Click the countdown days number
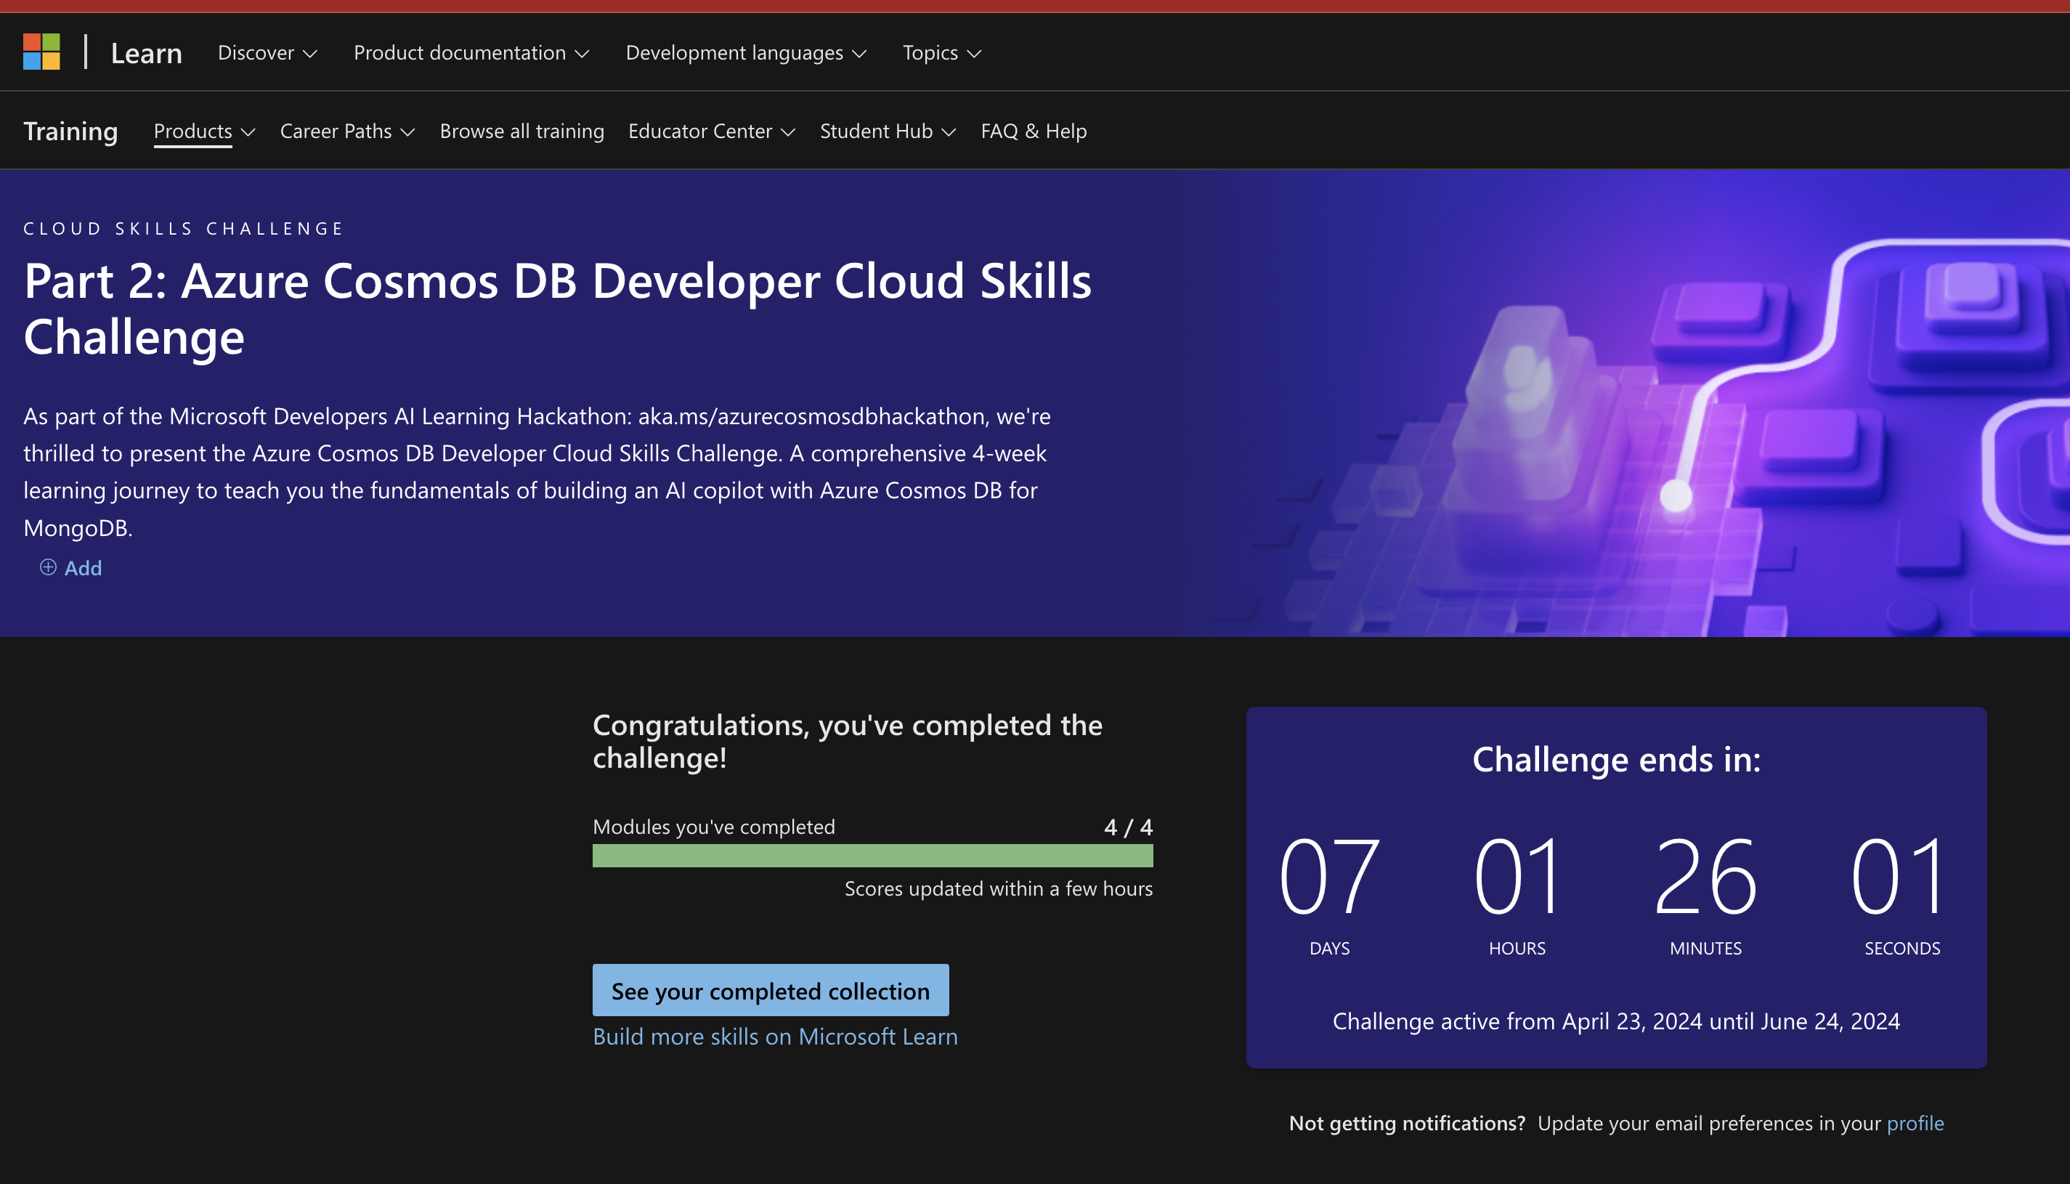 pos(1329,877)
